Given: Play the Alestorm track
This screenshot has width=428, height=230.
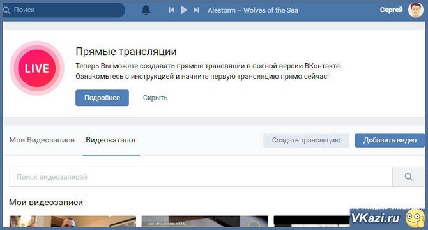Looking at the screenshot, I should pos(184,10).
